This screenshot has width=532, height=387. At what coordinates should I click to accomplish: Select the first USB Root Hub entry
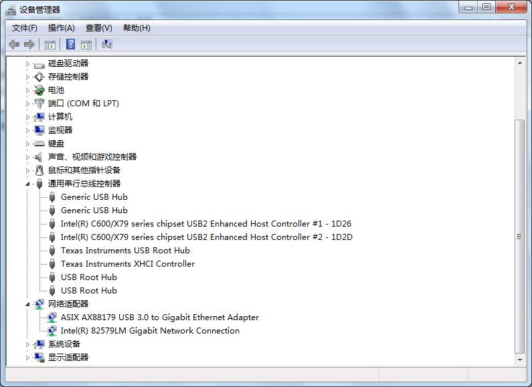tap(89, 277)
